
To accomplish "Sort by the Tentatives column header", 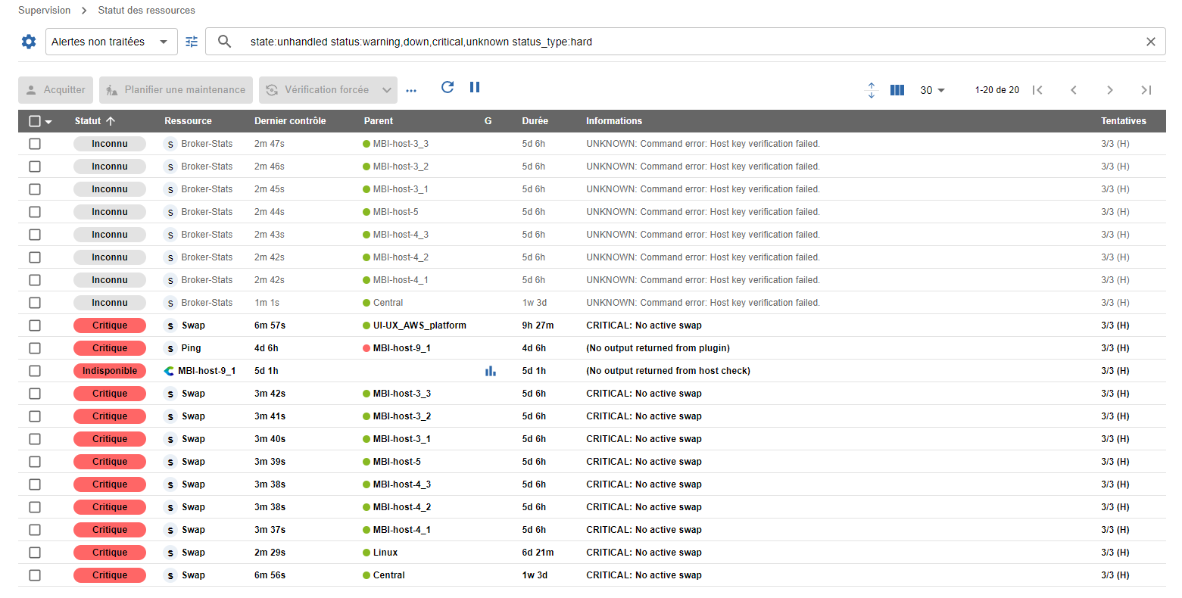I will (1124, 121).
